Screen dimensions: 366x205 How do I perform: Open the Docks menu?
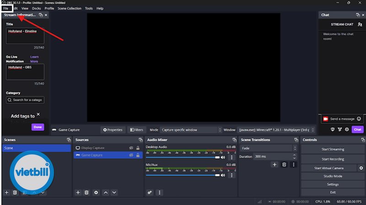(37, 8)
